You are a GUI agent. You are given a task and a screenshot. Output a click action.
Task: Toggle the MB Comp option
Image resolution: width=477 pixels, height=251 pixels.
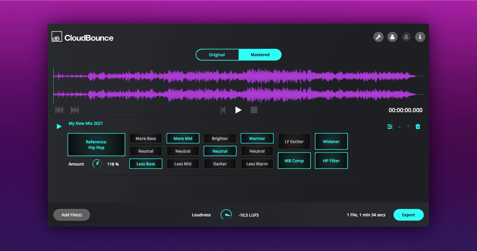click(x=294, y=161)
